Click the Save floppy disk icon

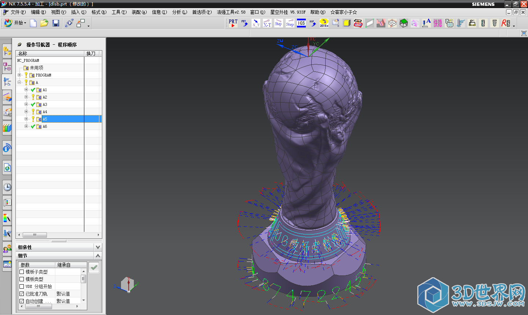pyautogui.click(x=56, y=23)
